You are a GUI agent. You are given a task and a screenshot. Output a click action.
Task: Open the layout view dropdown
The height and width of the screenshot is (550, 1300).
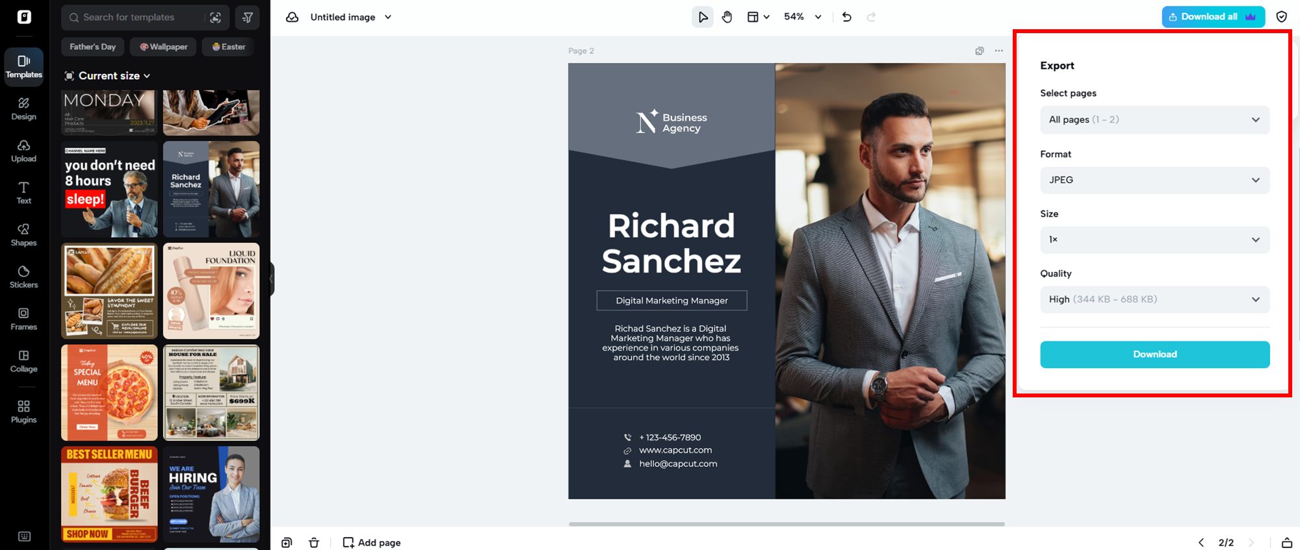click(x=758, y=18)
